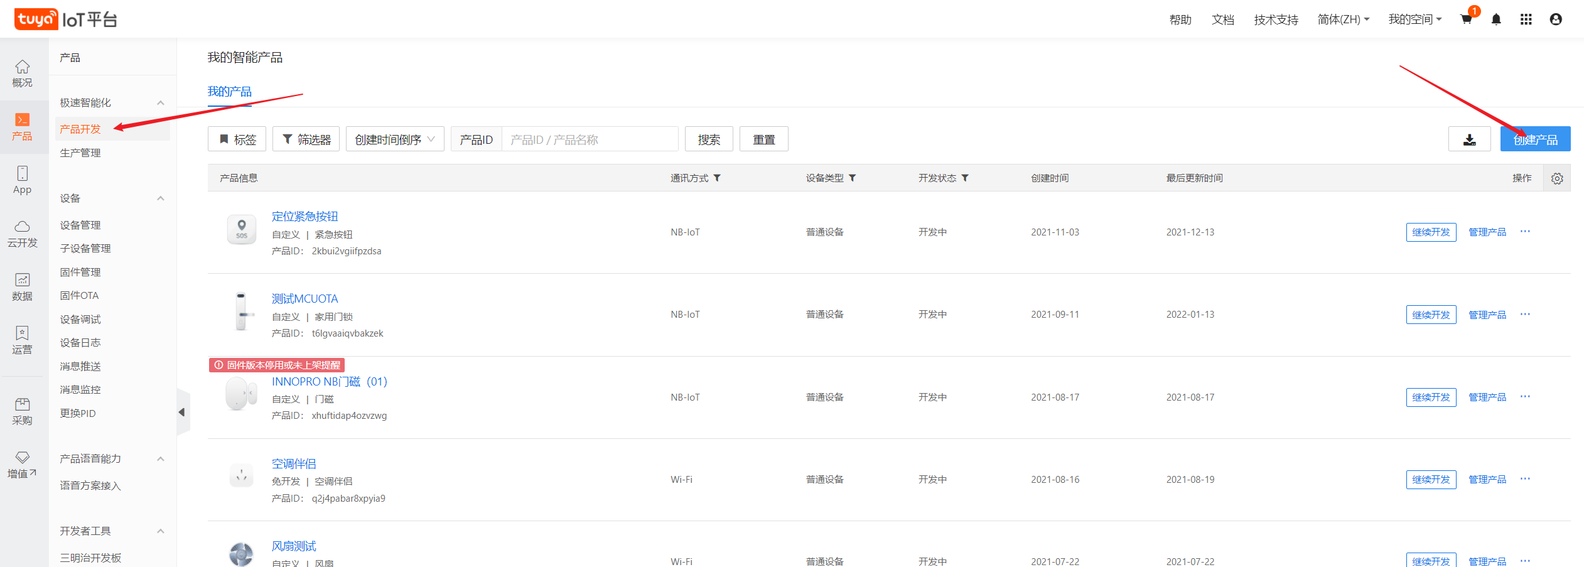
Task: Open 设备日志 menu item
Action: (80, 343)
